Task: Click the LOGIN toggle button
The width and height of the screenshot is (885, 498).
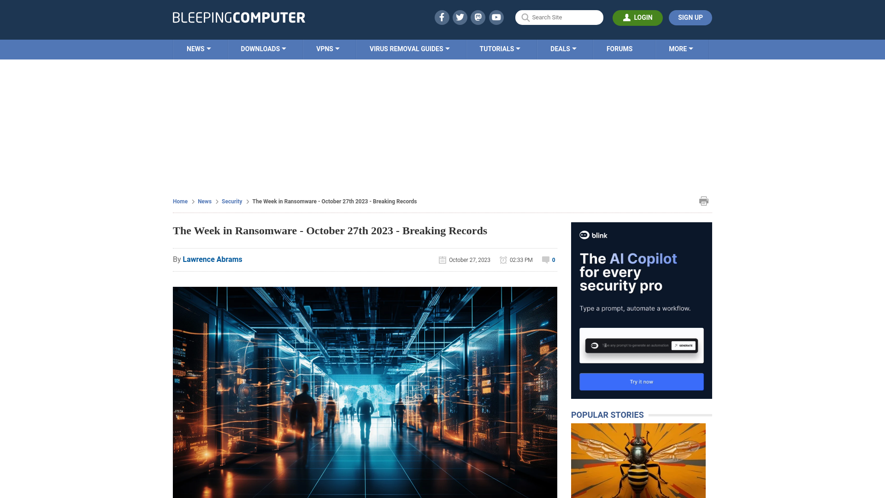Action: (x=637, y=18)
